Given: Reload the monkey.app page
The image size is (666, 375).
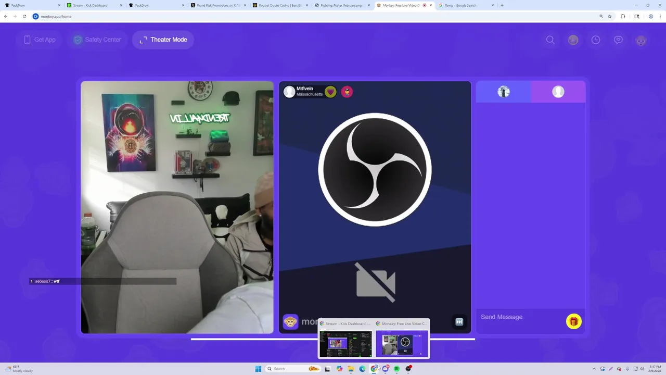Looking at the screenshot, I should pos(24,16).
